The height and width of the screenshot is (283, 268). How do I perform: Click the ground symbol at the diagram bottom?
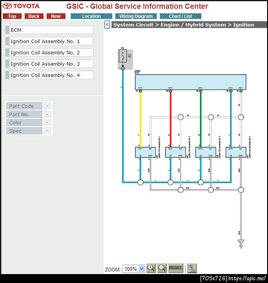[x=241, y=244]
